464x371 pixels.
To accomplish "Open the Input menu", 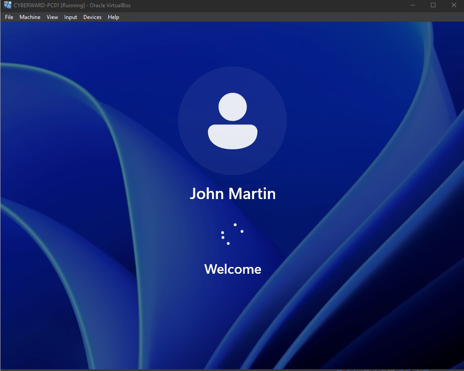I will (71, 17).
